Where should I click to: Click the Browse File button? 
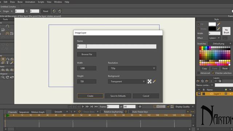click(x=87, y=54)
